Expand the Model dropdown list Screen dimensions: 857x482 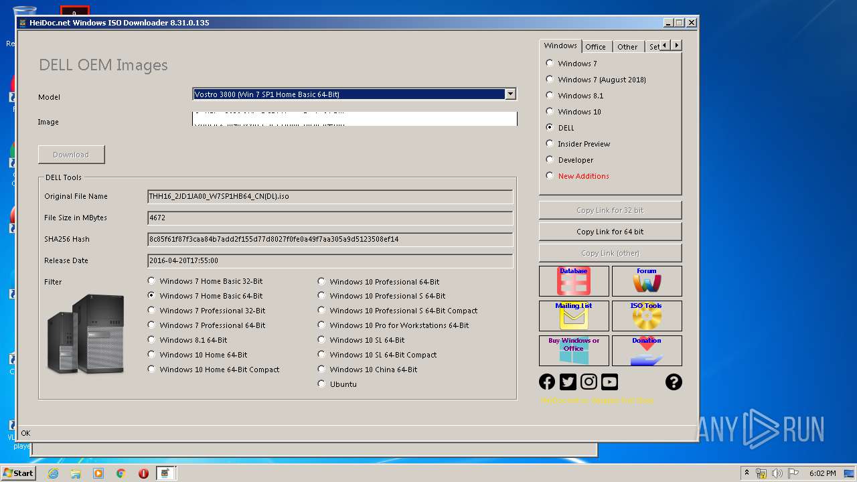pyautogui.click(x=510, y=94)
